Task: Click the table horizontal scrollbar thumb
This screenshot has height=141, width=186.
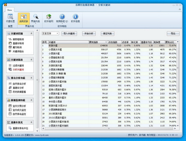Action: click(109, 128)
